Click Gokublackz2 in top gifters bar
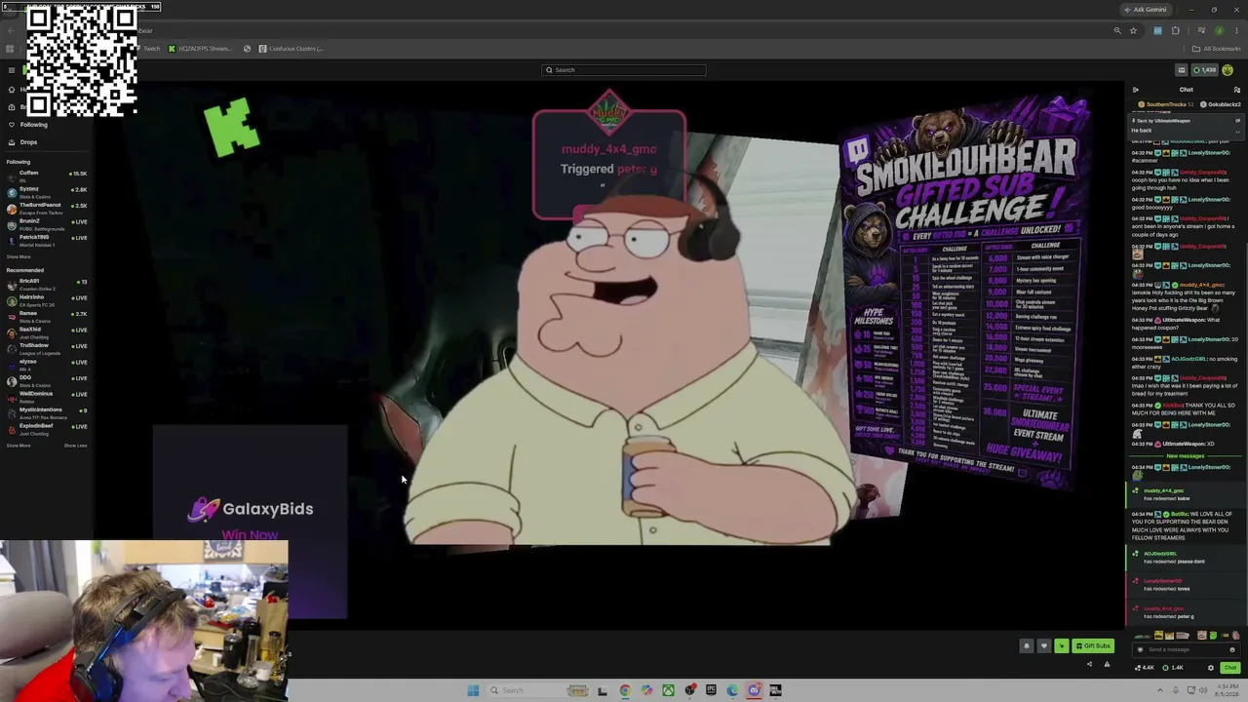This screenshot has height=702, width=1248. pyautogui.click(x=1223, y=104)
